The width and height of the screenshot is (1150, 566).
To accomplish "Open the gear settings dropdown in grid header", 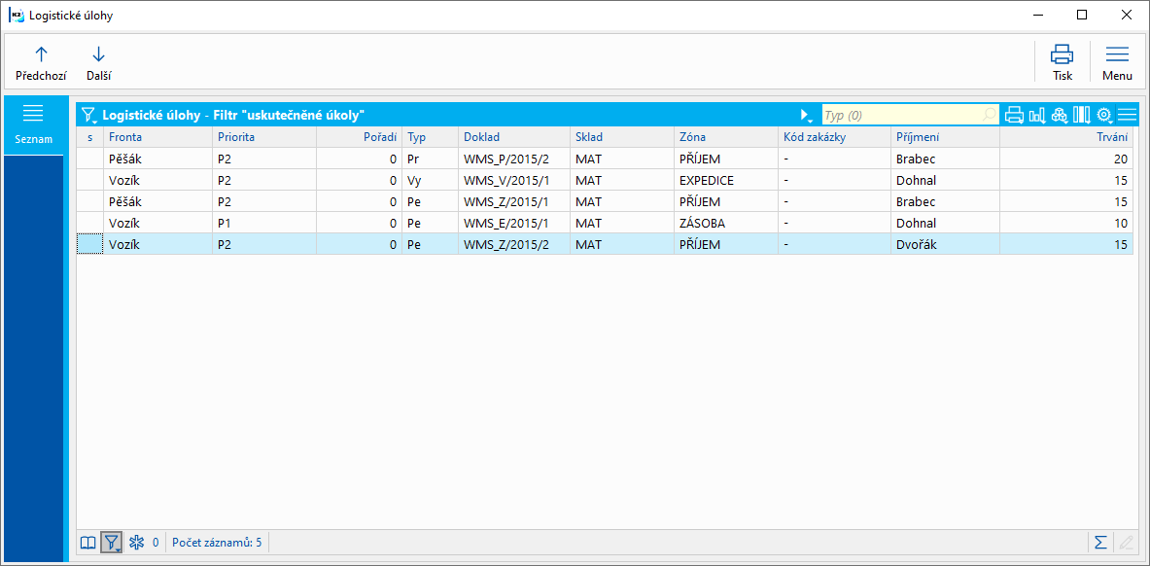I will tap(1104, 116).
